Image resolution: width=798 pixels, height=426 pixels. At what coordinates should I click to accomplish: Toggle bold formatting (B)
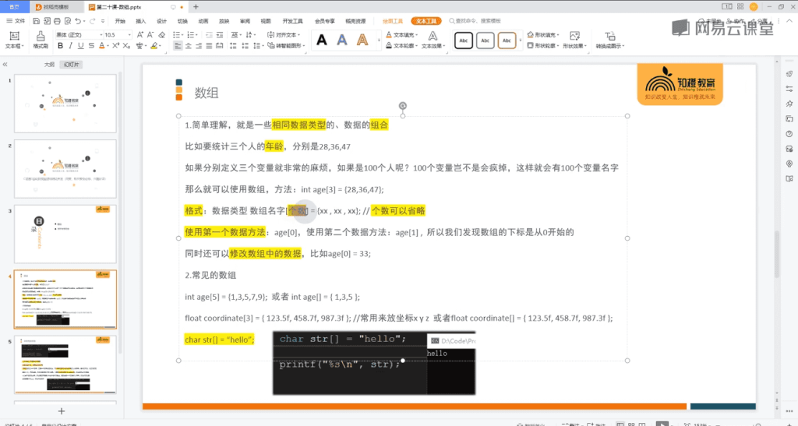[61, 47]
